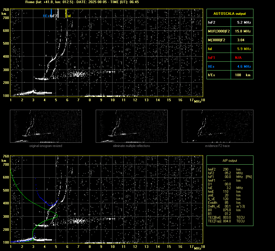Open the original ionogram resized thumbnail
This screenshot has height=251, width=275.
[x=46, y=126]
